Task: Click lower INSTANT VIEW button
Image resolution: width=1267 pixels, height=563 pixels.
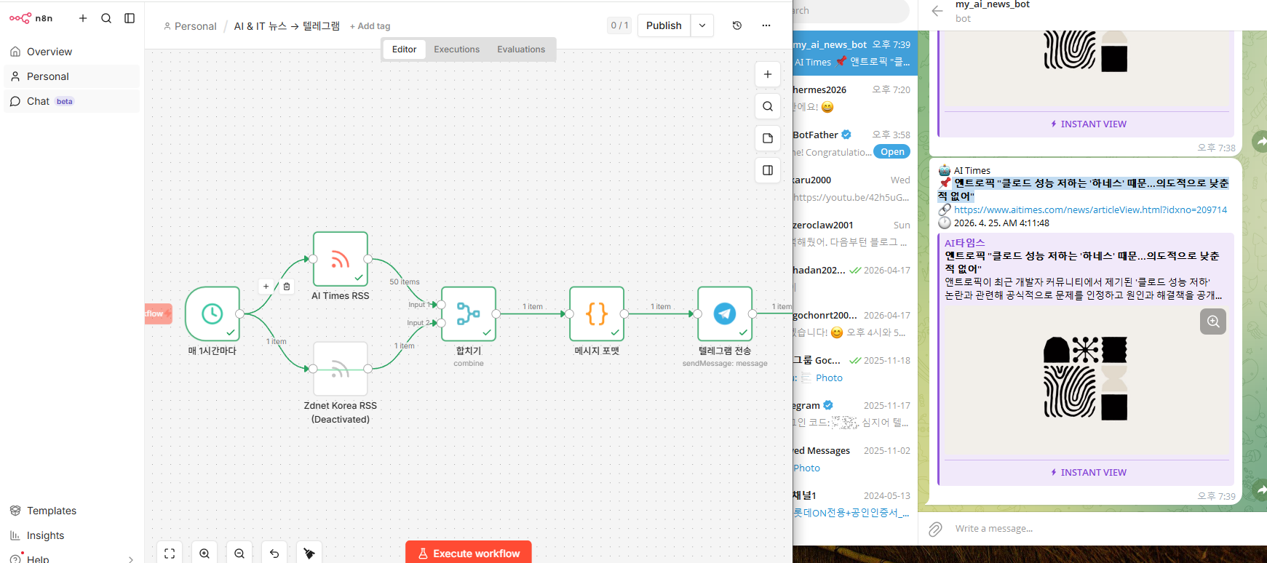Action: pyautogui.click(x=1087, y=473)
